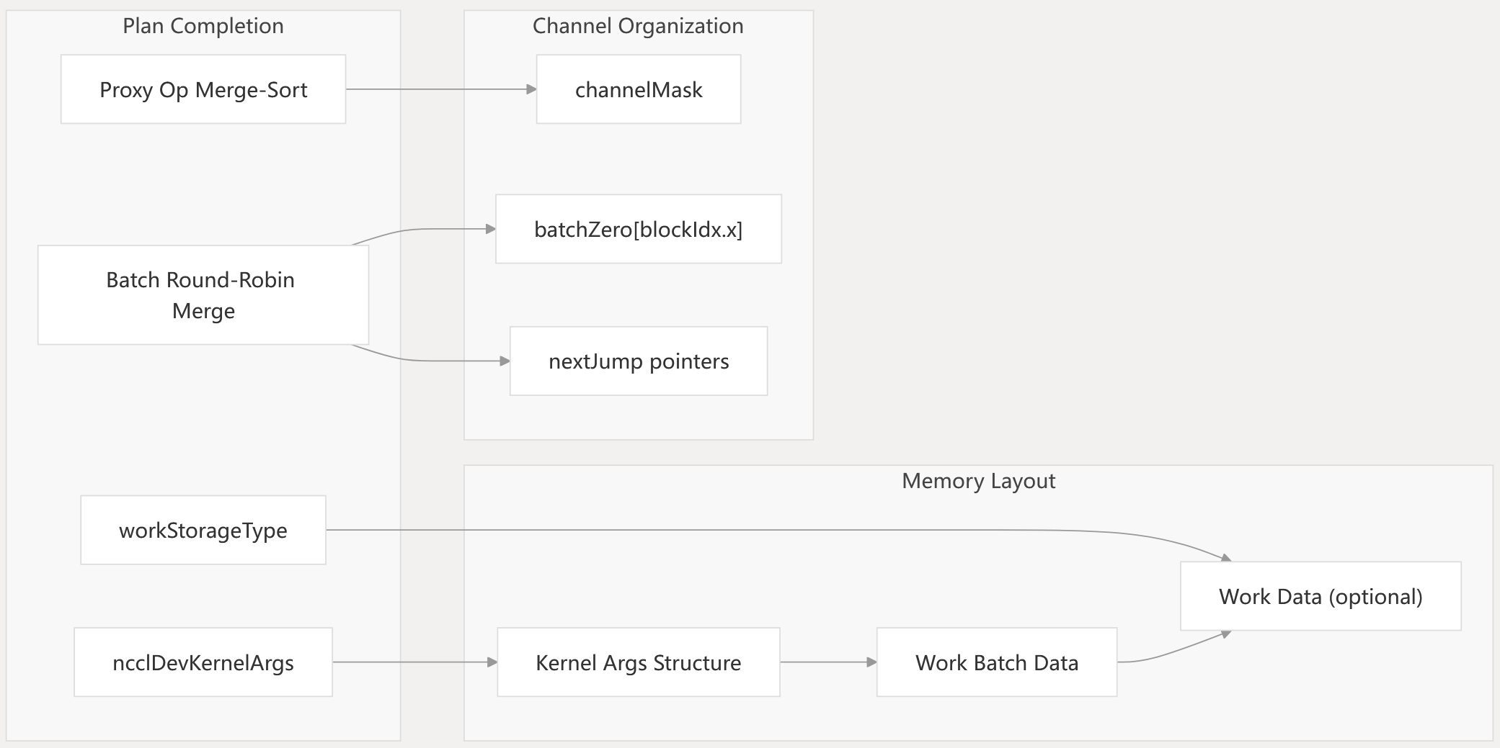
Task: Select the workStorageType box
Action: (203, 530)
